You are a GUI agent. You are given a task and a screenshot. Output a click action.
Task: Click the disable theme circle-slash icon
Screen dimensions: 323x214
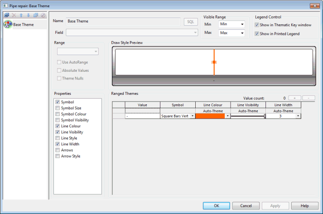coord(43,15)
